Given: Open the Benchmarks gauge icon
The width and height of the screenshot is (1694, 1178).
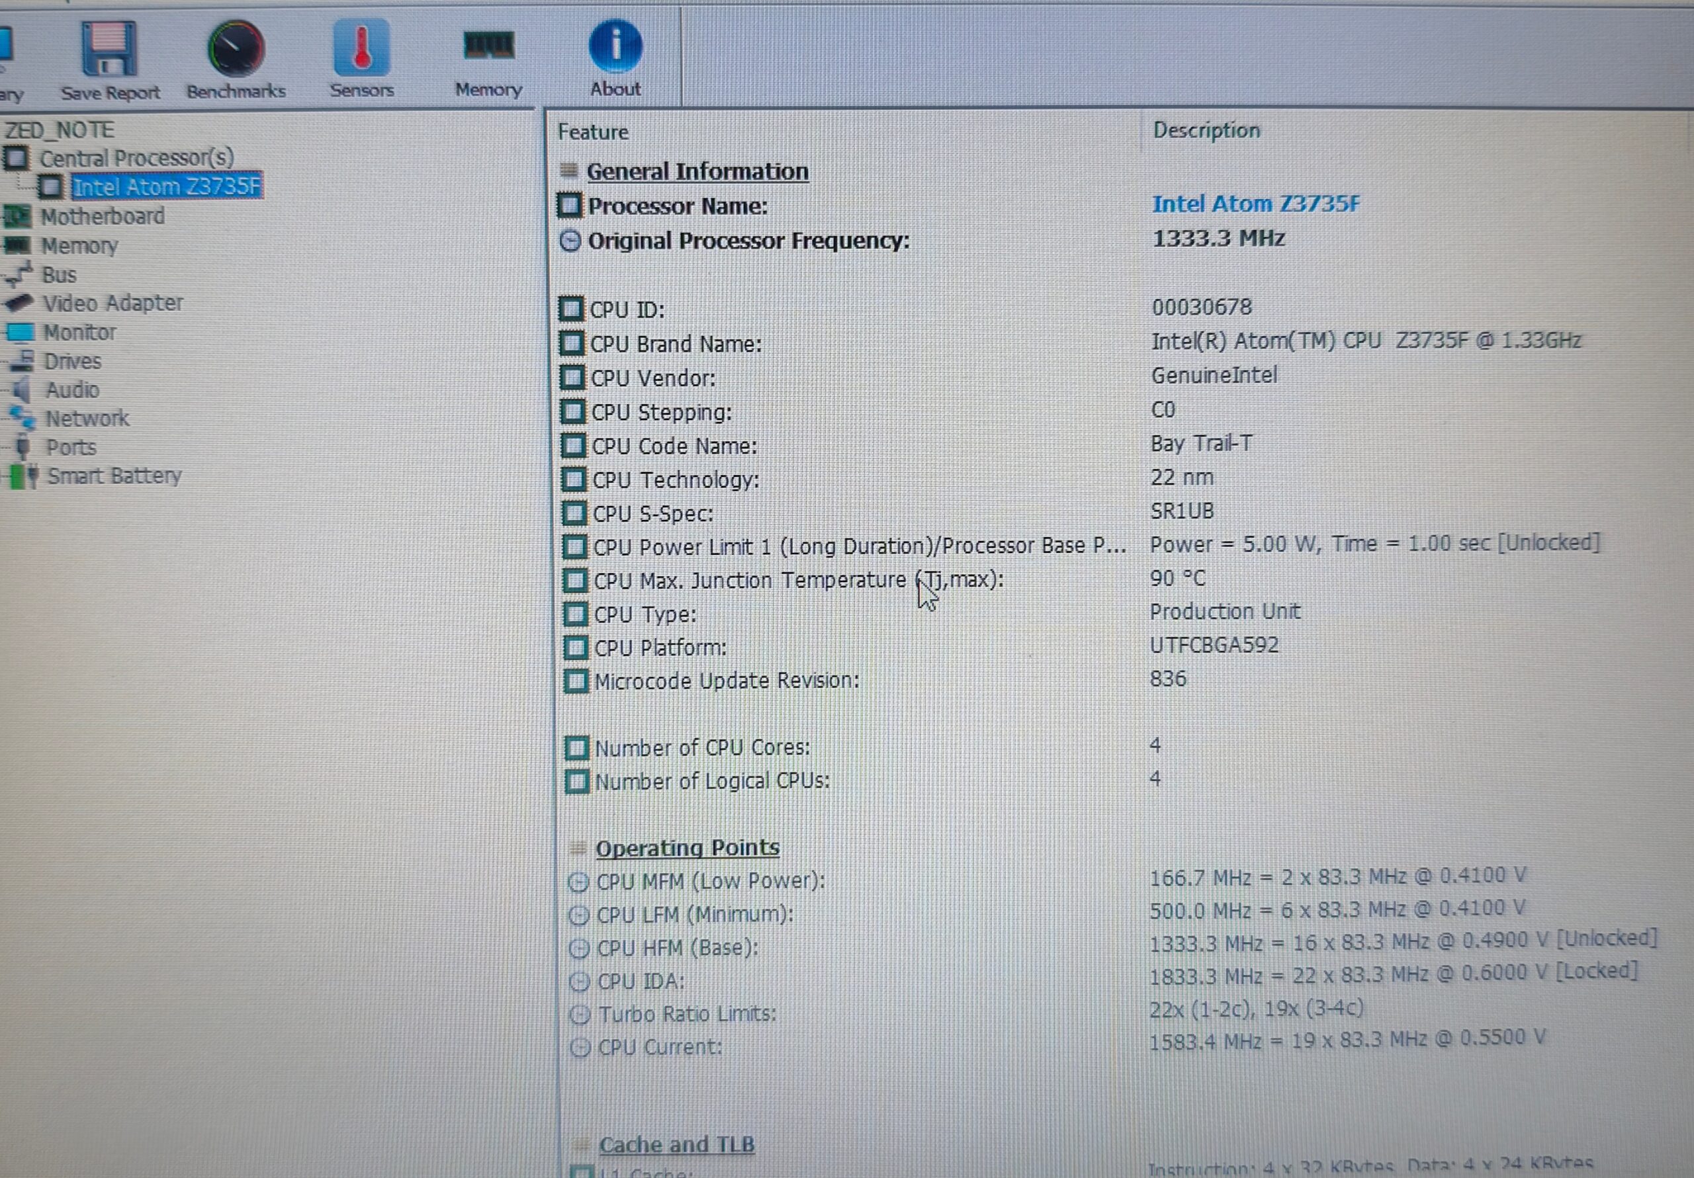Looking at the screenshot, I should click(x=236, y=48).
